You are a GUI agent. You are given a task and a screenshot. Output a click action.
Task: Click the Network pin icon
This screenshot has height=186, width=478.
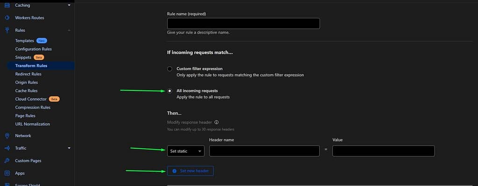7,136
